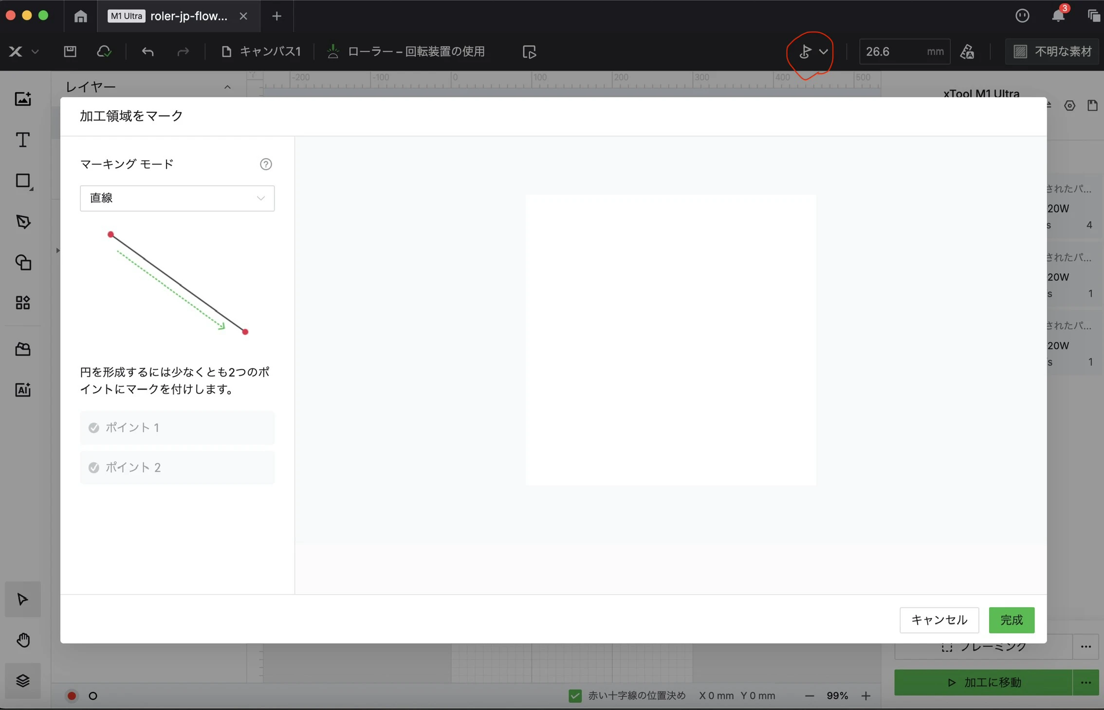This screenshot has width=1104, height=710.
Task: Click the フレーミング button
Action: [983, 647]
